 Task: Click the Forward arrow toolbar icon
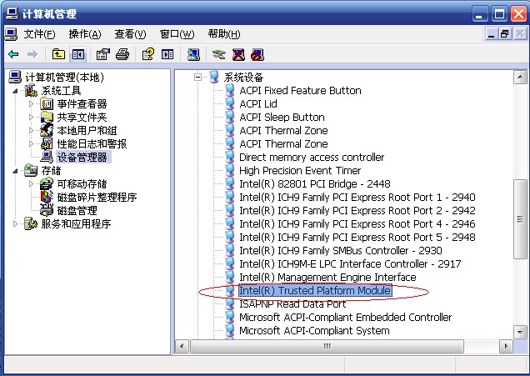point(32,54)
